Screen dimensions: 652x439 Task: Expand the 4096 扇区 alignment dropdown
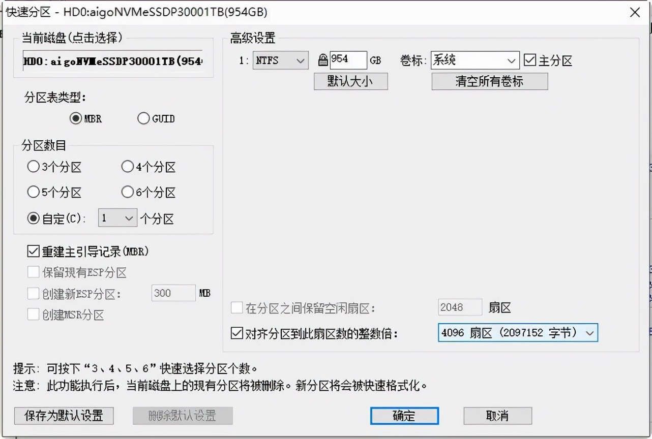pos(589,333)
